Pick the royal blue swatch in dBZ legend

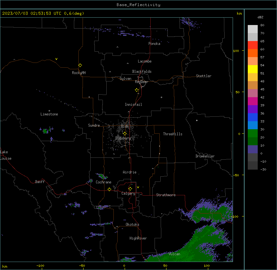tap(253, 117)
